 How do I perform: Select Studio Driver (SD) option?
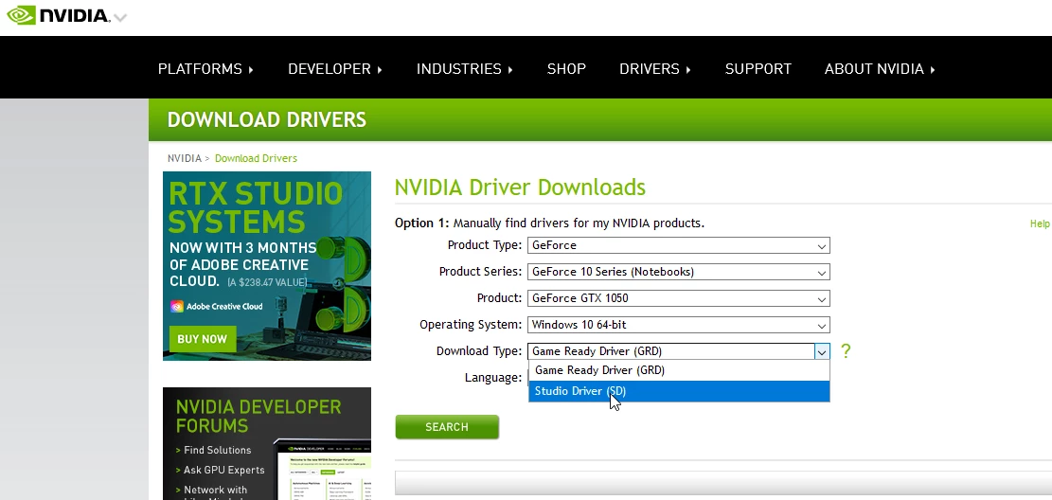[679, 391]
